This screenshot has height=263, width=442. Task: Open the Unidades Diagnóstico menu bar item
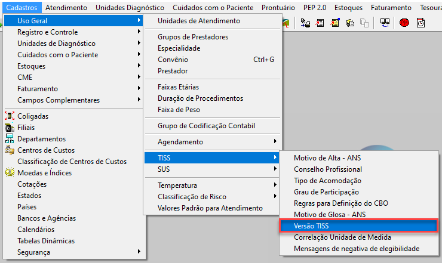(130, 8)
